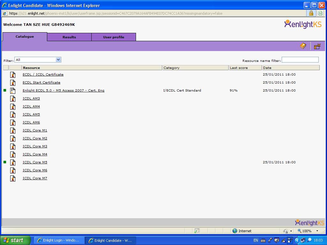Switch to Enlight Login taskbar window

59,240
